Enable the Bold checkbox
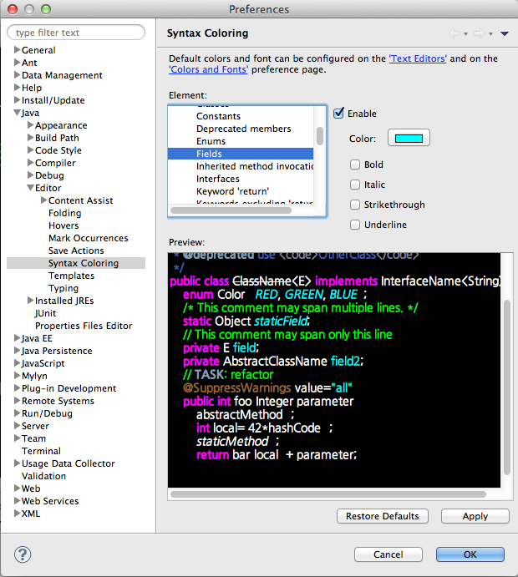This screenshot has height=577, width=518. 355,164
